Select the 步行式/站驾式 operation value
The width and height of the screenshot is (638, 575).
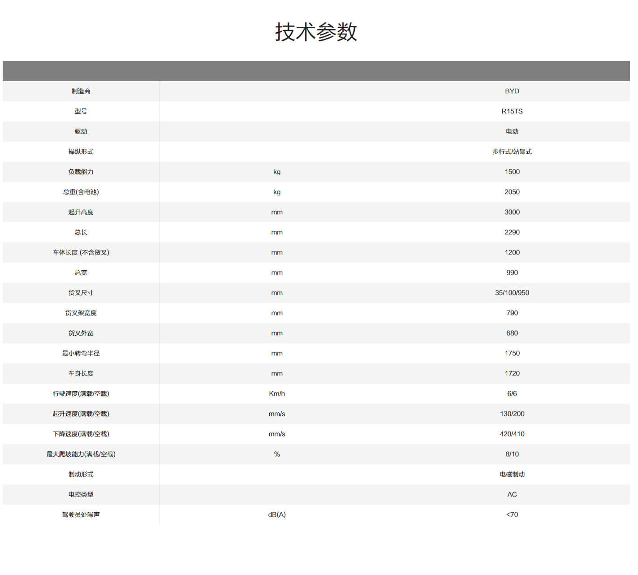point(512,151)
